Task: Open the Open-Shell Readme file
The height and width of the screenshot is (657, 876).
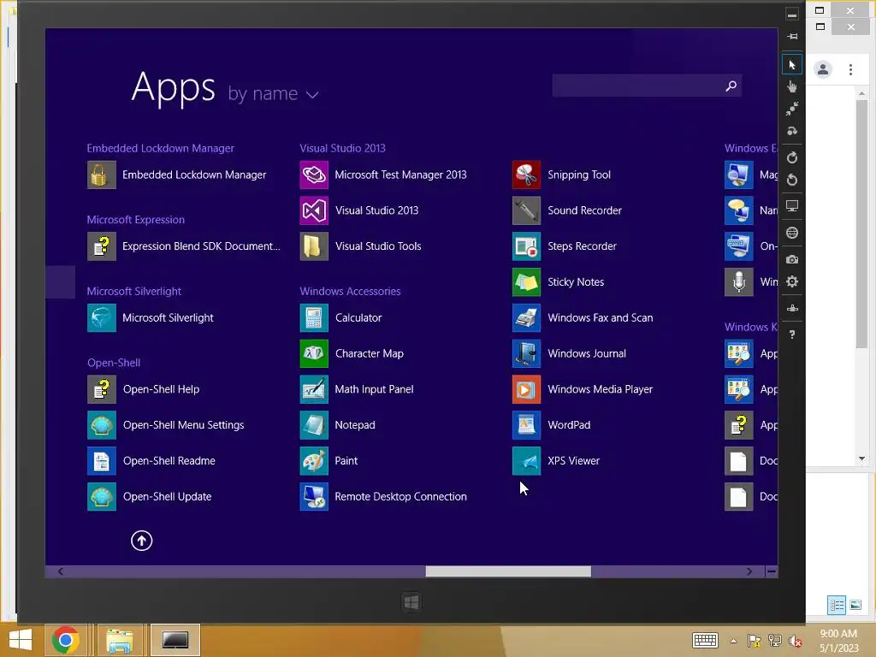Action: [x=151, y=461]
